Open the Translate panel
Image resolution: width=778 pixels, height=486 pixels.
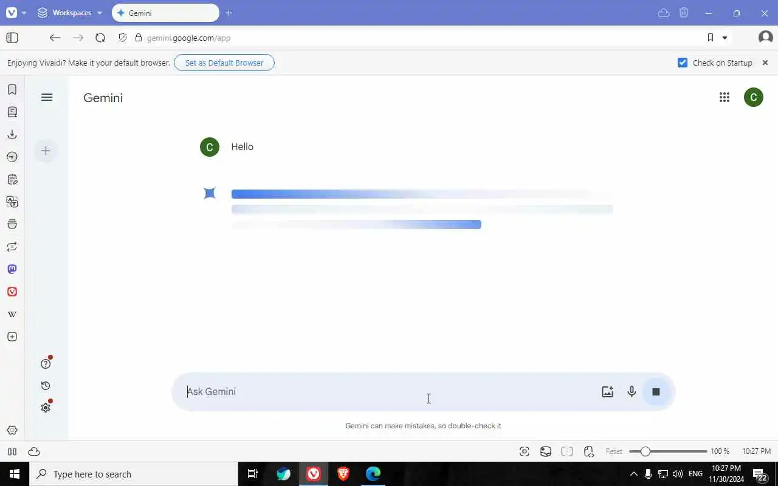(x=12, y=202)
